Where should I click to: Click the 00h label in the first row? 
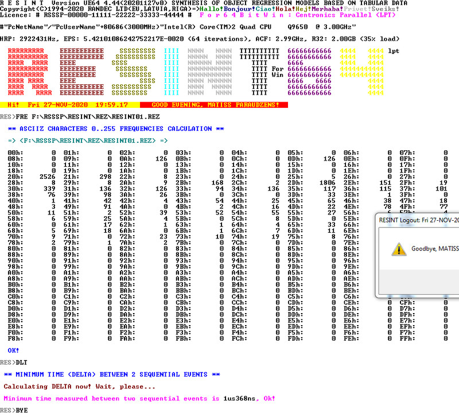[x=15, y=153]
